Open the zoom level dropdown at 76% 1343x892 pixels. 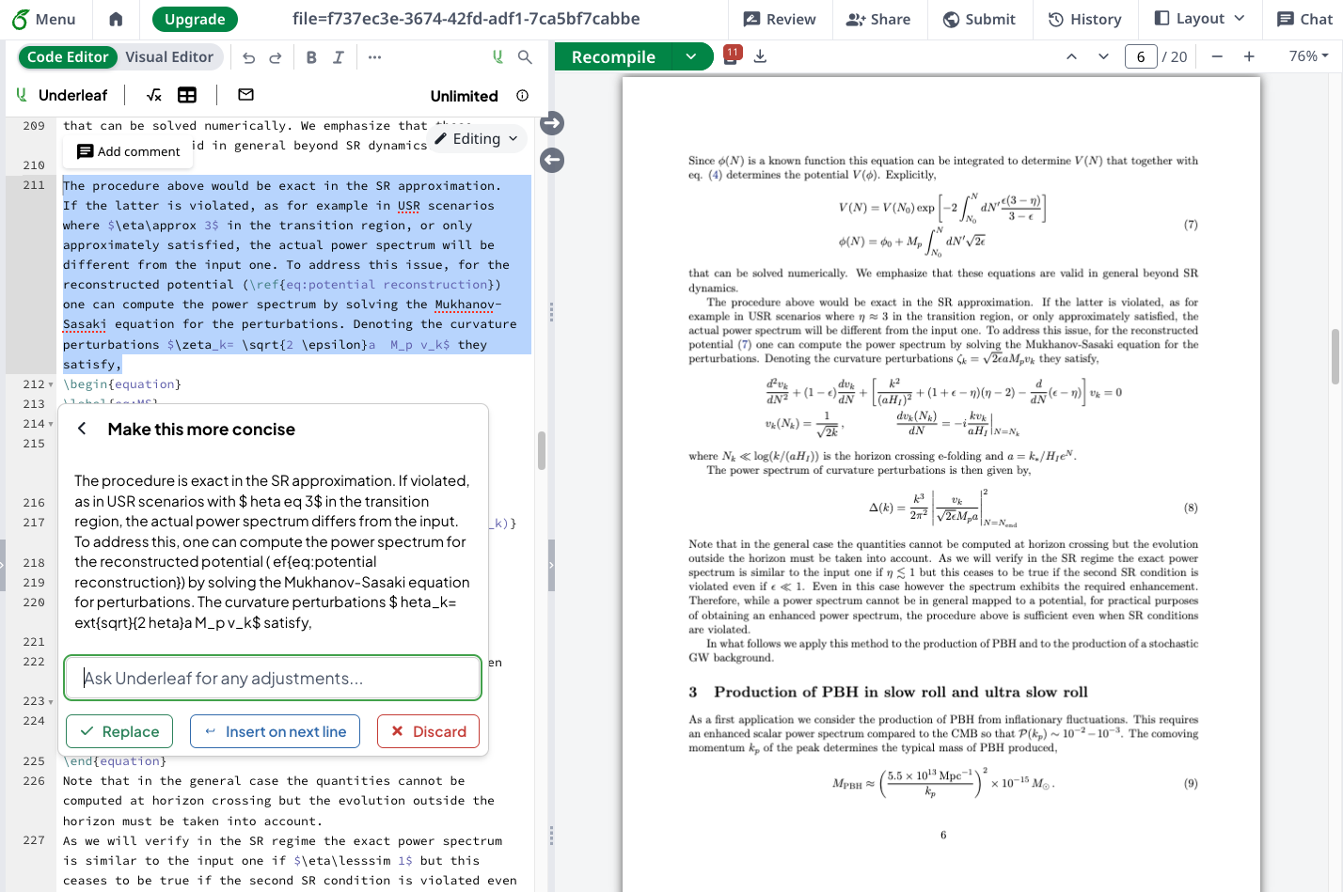[x=1307, y=56]
